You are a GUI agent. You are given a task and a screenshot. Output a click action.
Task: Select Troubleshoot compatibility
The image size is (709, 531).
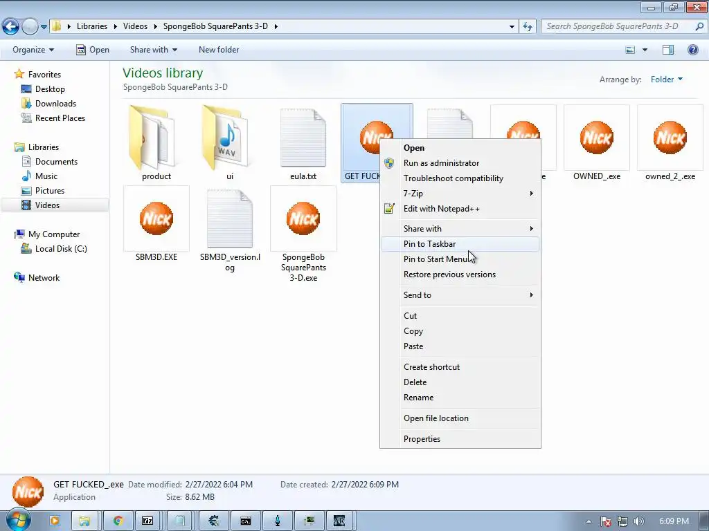[x=460, y=178]
